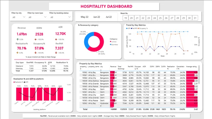Screen dimensions: 212x119
Task: Click the Luxury legend marker
Action: point(110,42)
